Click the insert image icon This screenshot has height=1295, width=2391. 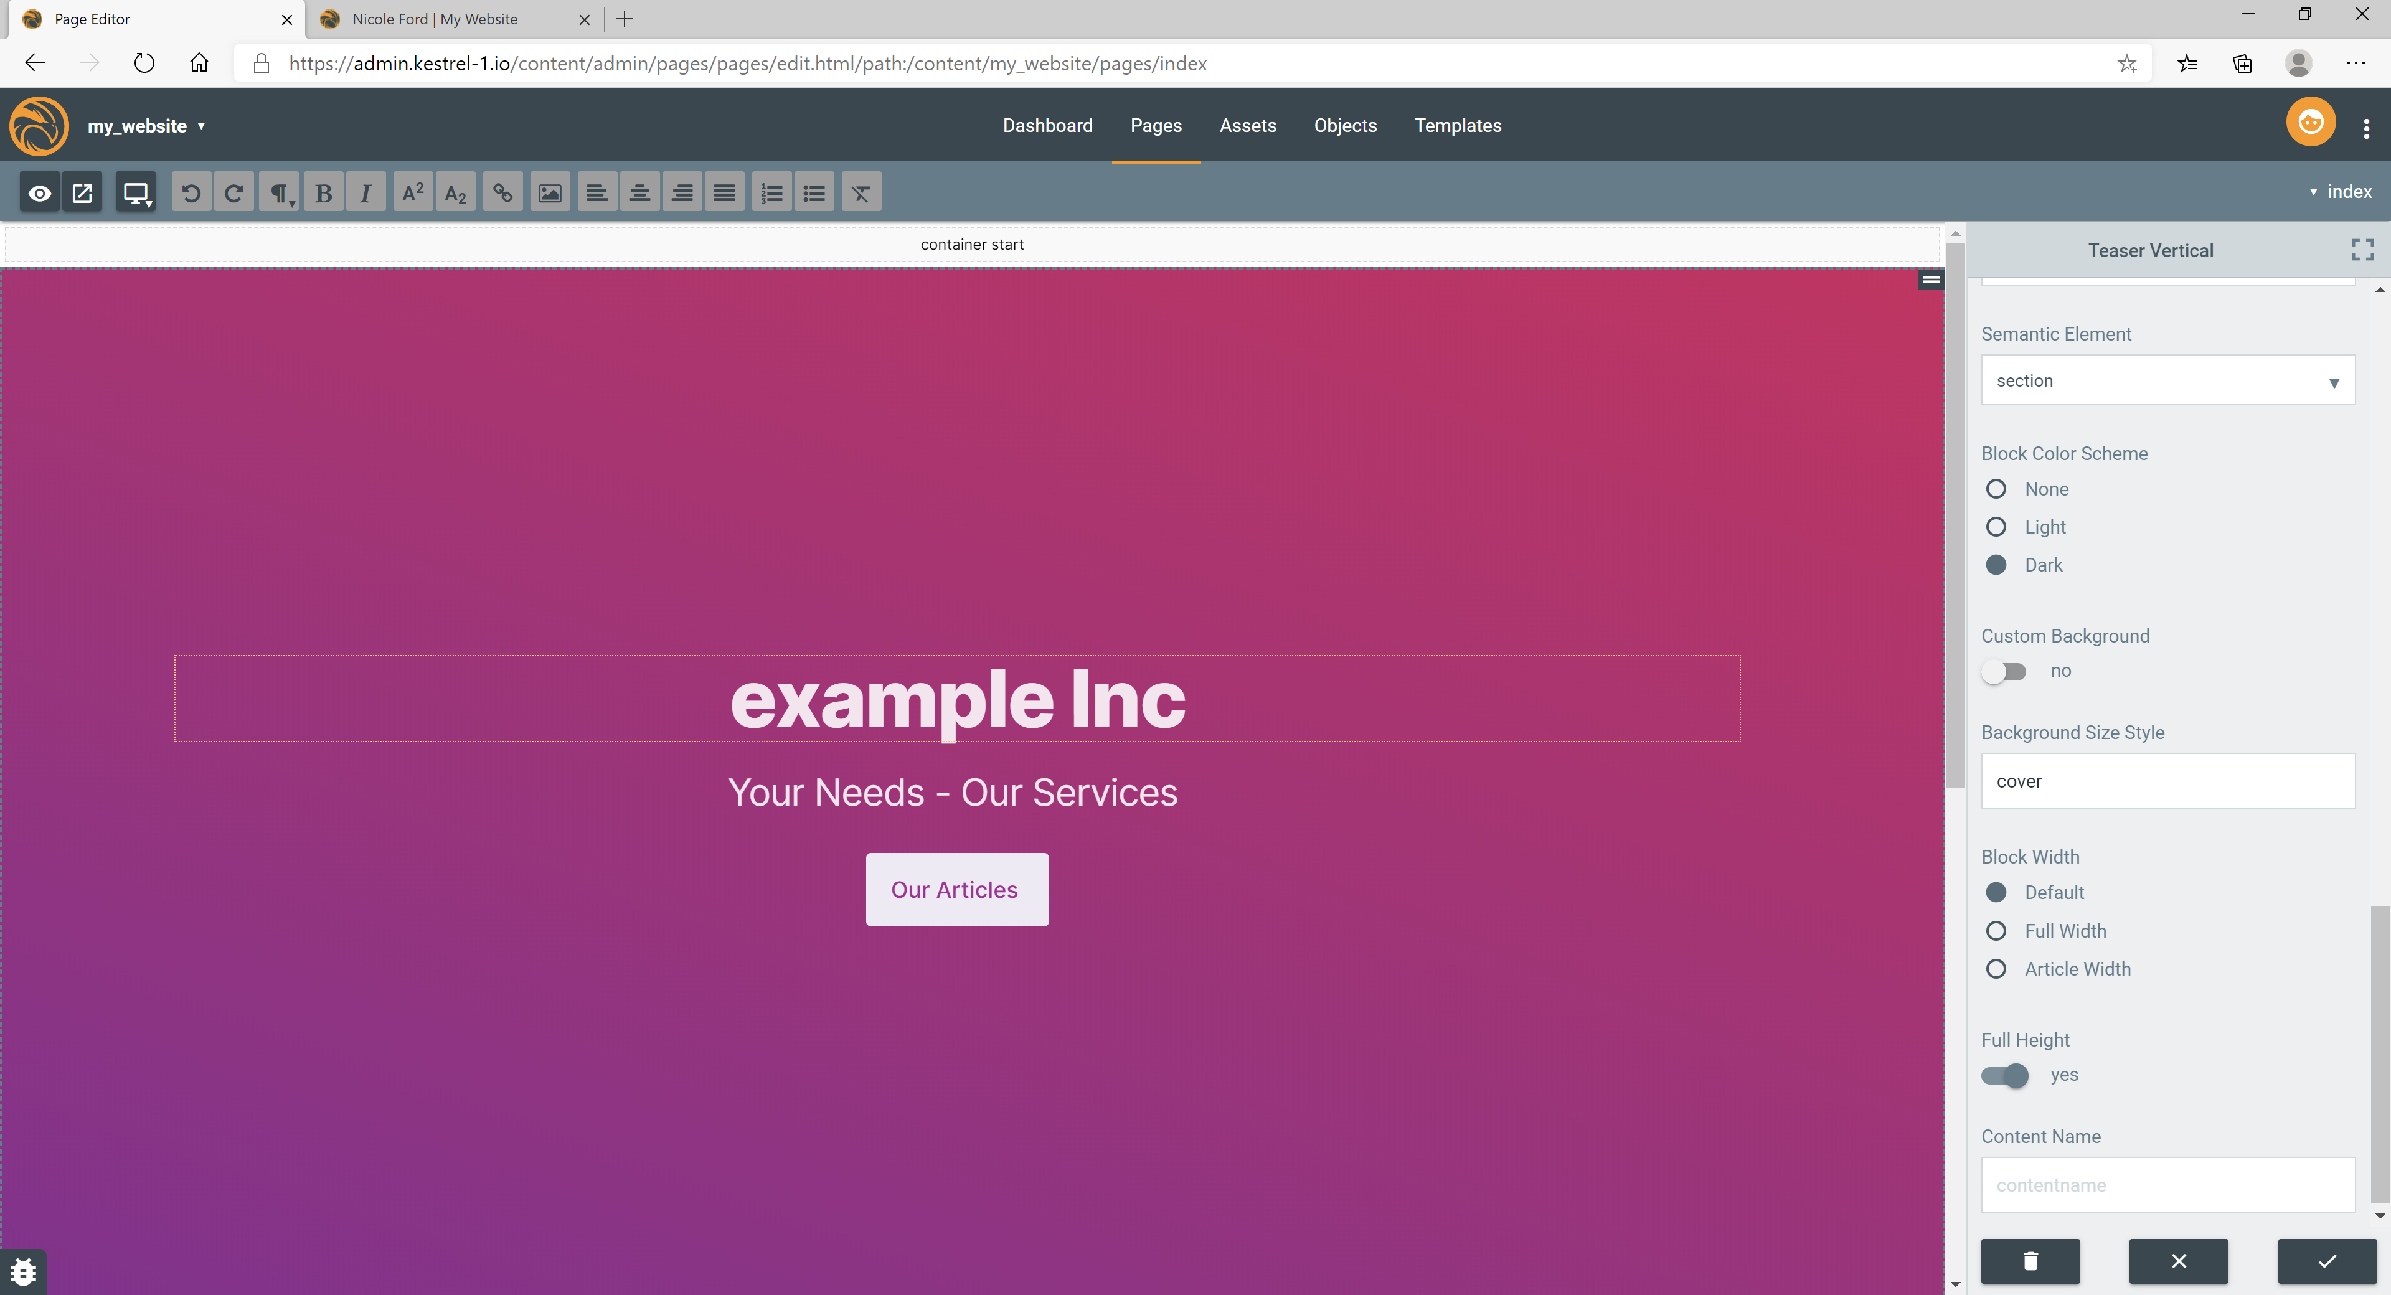[549, 192]
